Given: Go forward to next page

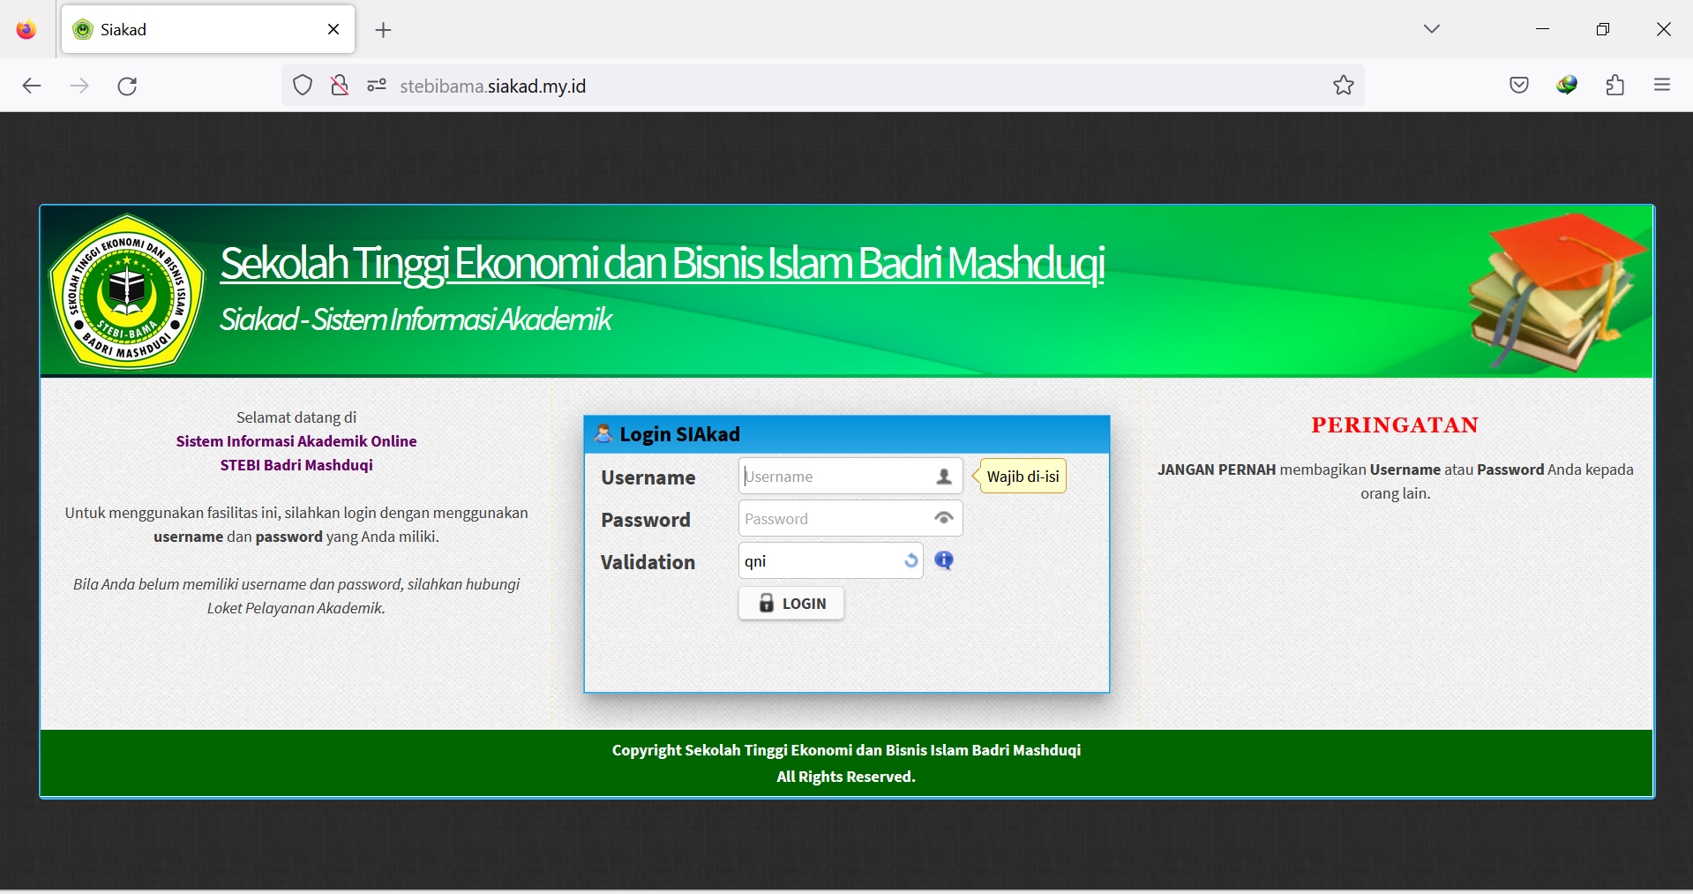Looking at the screenshot, I should [79, 86].
